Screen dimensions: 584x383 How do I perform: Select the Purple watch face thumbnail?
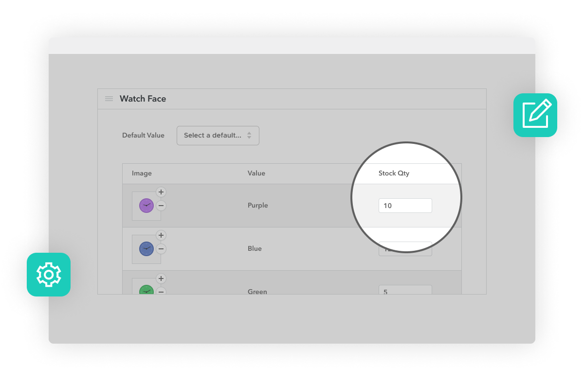[146, 205]
